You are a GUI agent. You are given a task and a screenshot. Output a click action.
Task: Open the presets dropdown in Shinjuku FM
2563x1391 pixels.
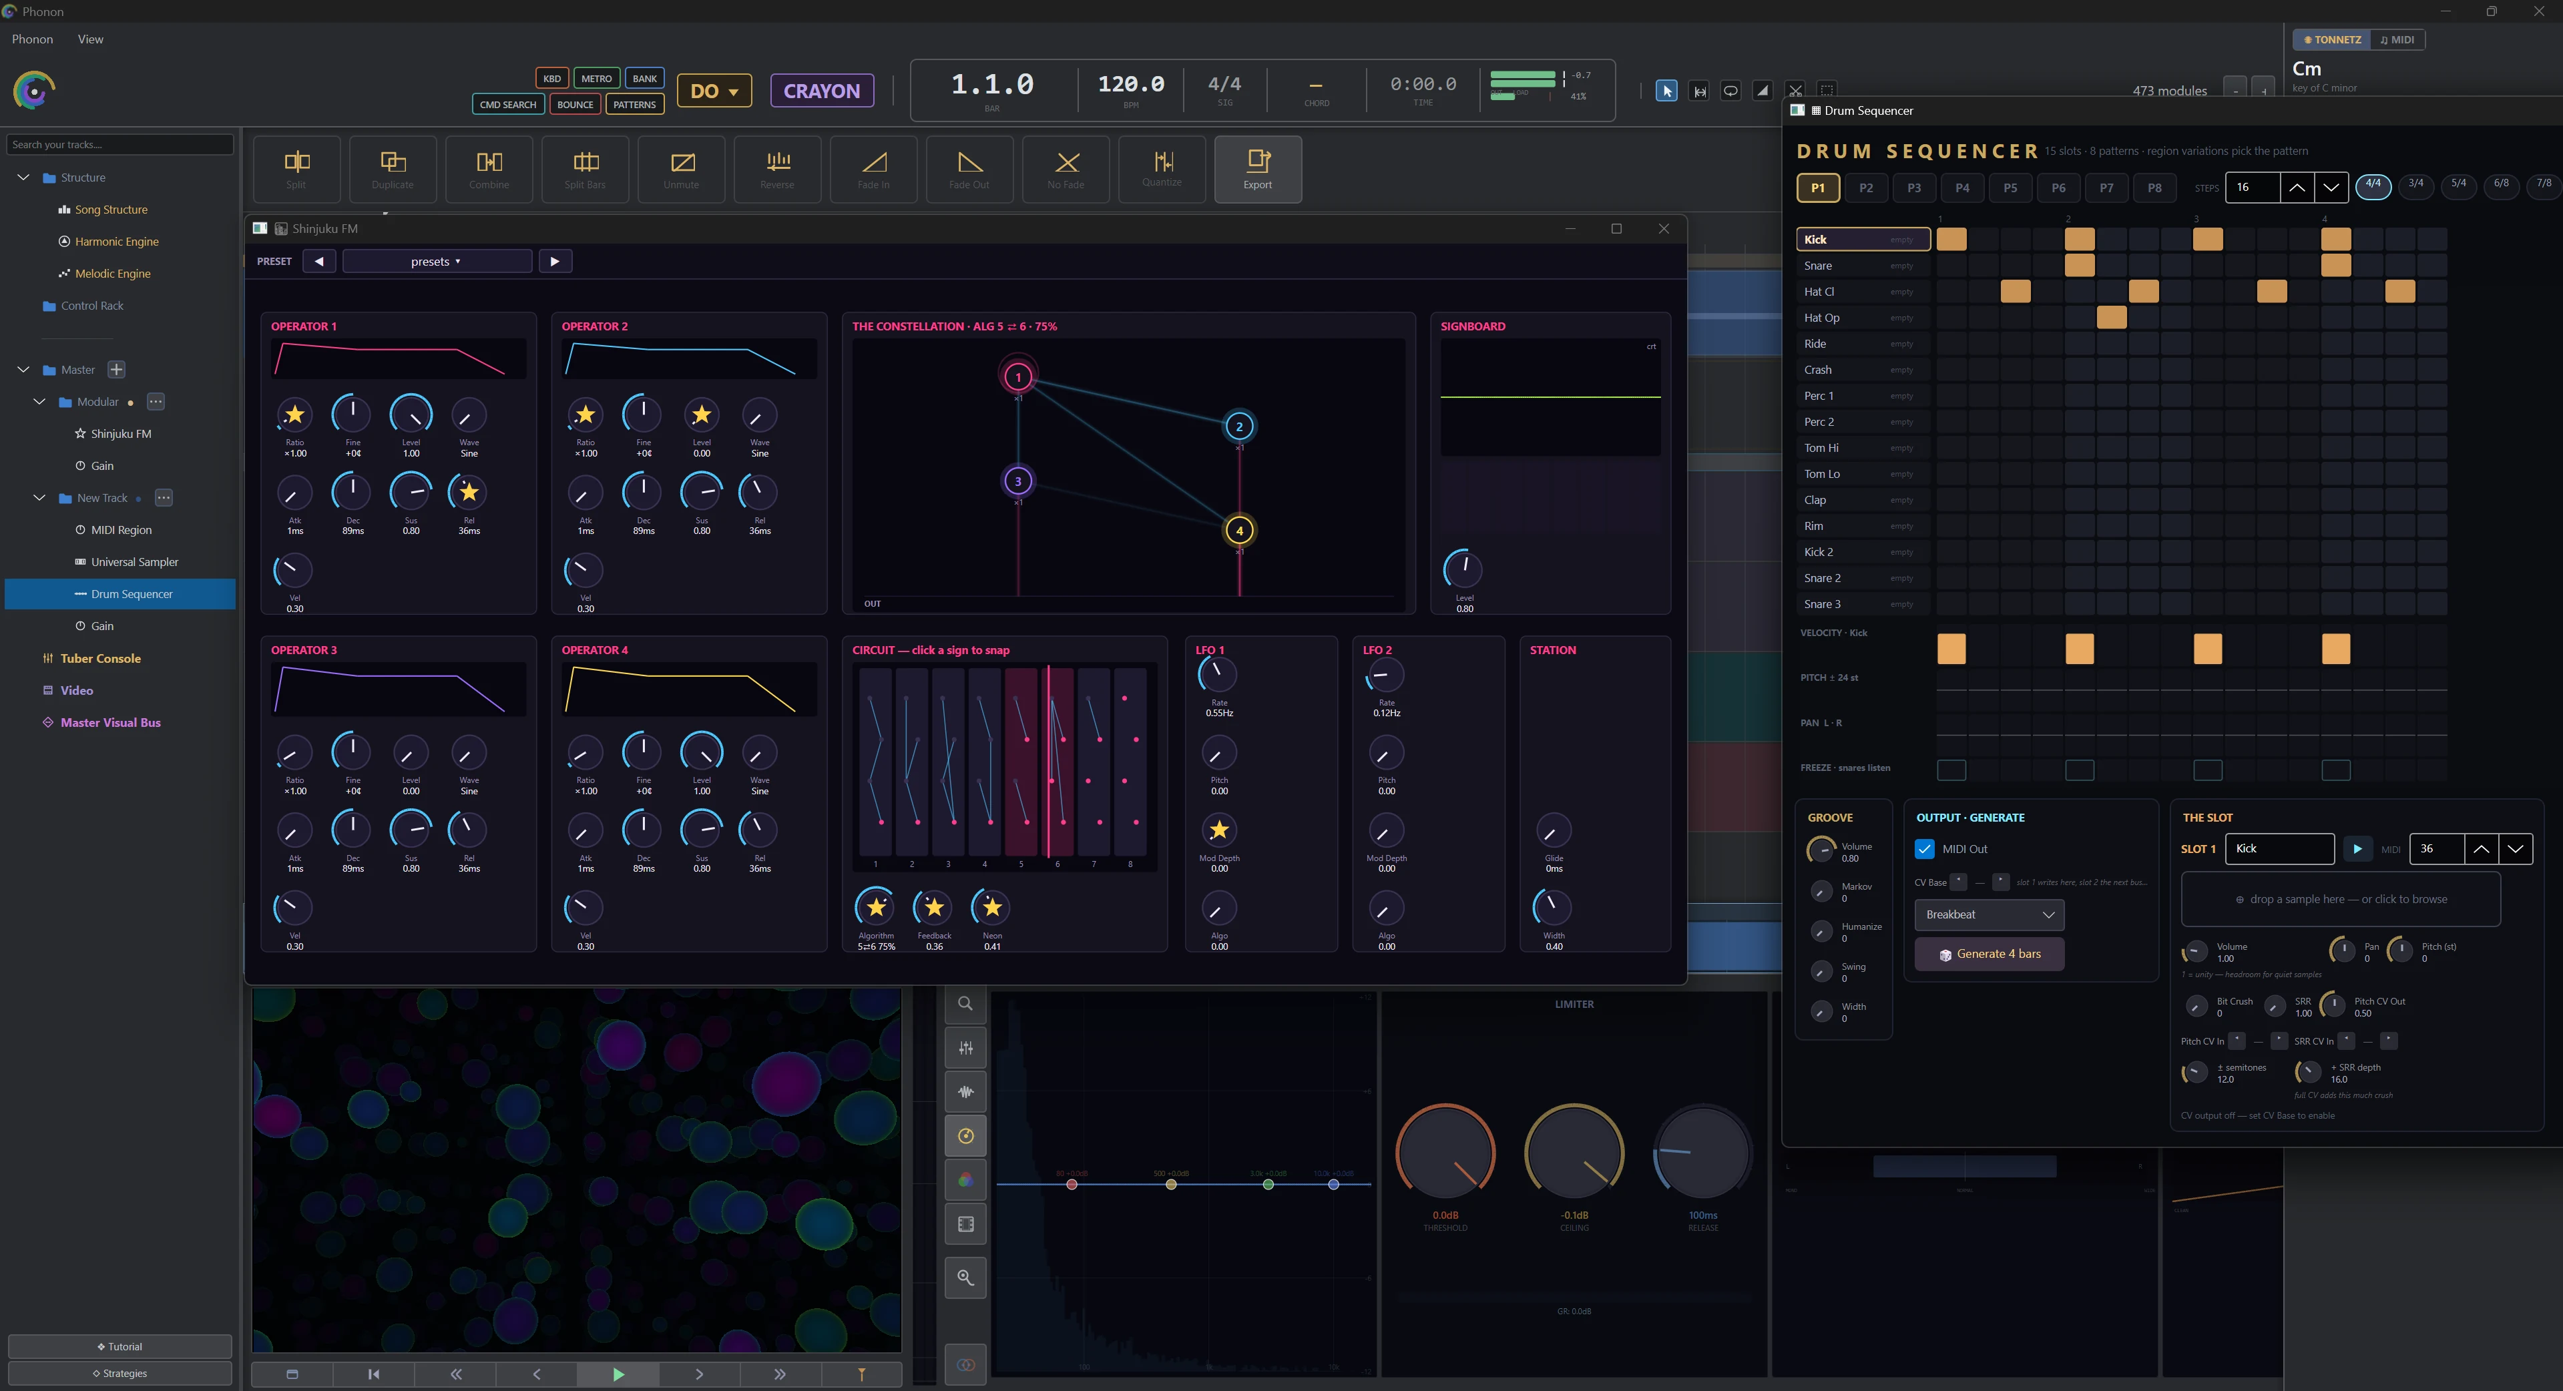(x=437, y=262)
